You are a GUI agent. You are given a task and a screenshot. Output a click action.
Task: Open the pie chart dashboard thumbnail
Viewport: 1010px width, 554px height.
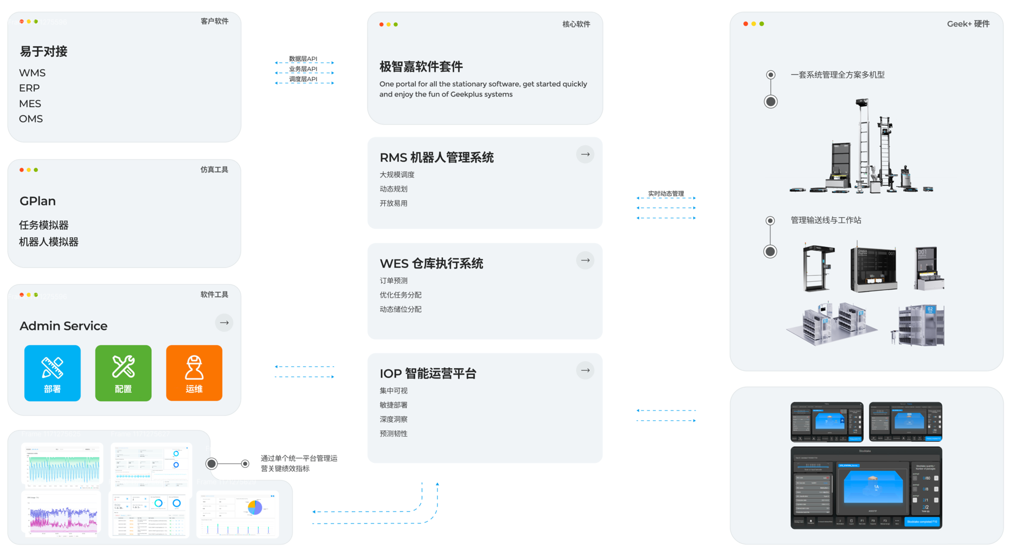tap(238, 514)
